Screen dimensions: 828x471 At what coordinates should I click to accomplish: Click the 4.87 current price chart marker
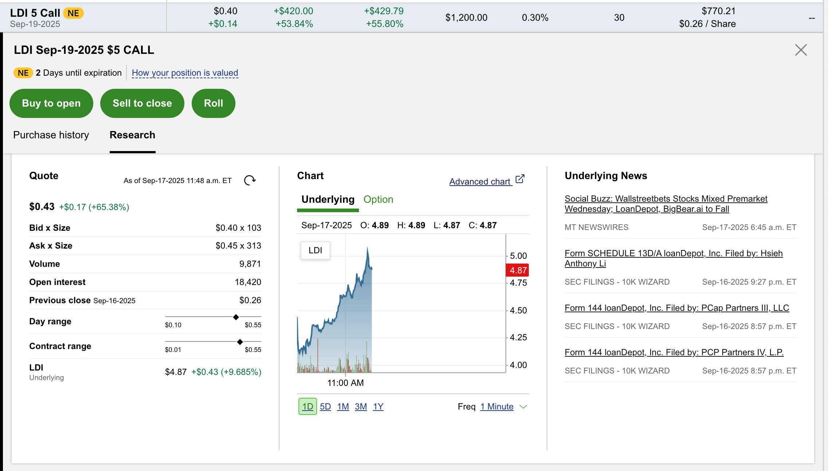click(518, 270)
